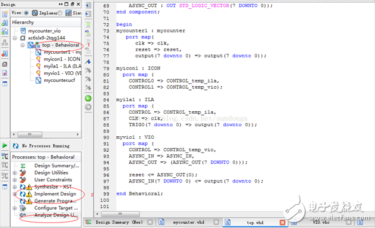The image size is (375, 228).
Task: Click the hierarchy modules icon in design sidebar
Action: click(x=5, y=42)
